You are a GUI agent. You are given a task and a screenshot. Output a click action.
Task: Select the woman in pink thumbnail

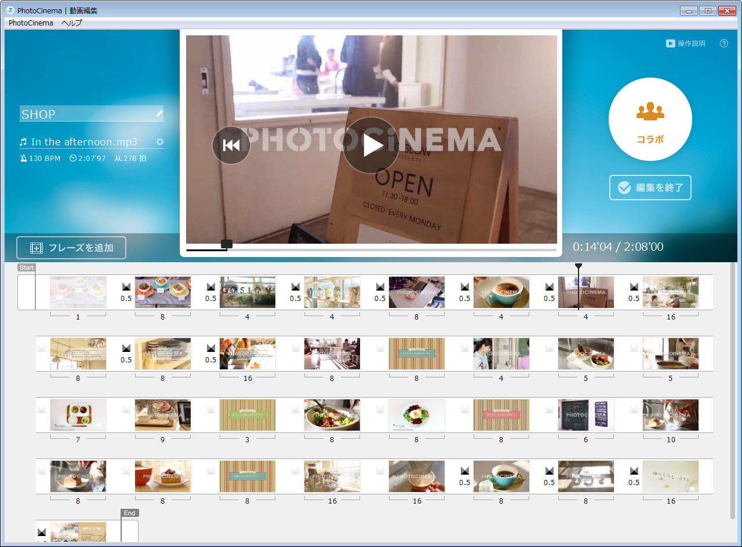coord(501,354)
